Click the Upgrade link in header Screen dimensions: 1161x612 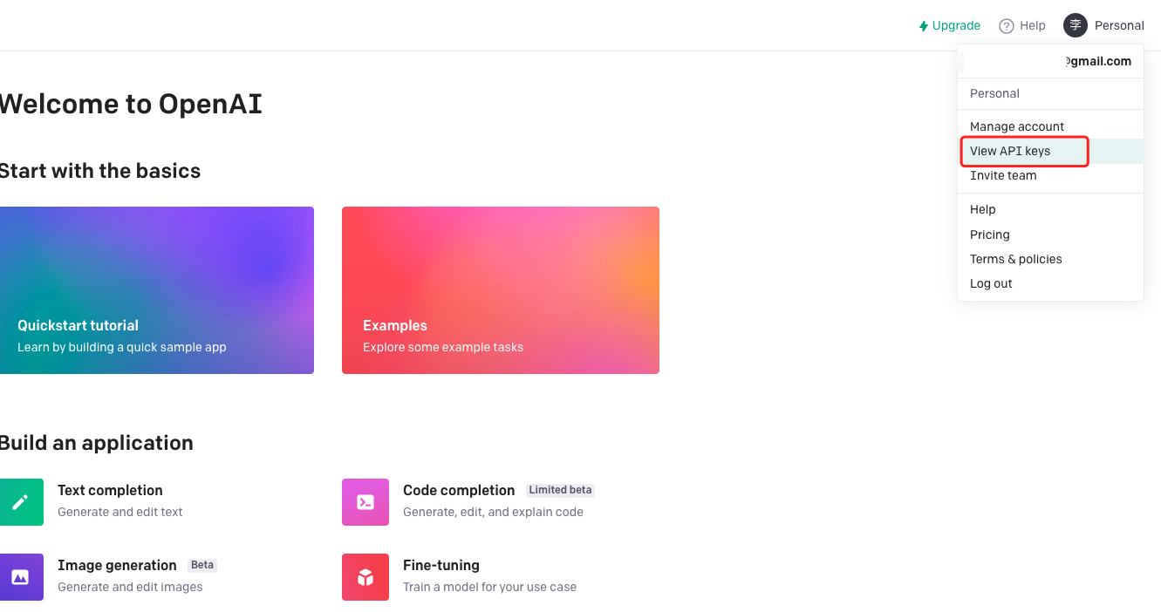click(x=950, y=26)
